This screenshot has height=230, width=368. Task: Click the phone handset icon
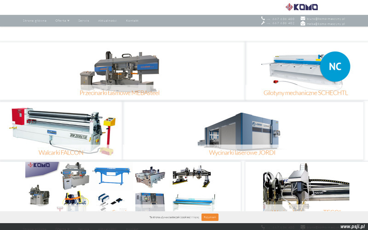(263, 18)
